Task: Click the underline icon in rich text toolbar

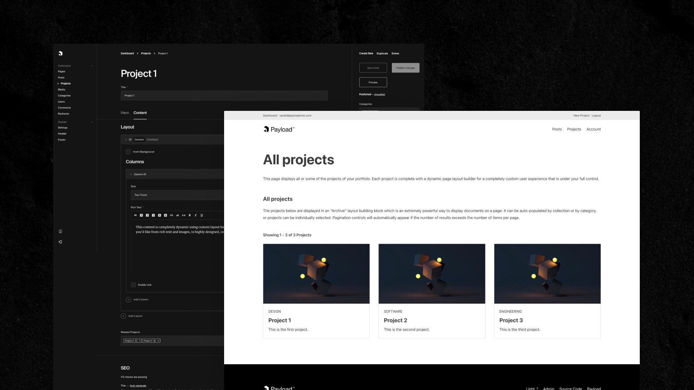Action: pos(202,215)
